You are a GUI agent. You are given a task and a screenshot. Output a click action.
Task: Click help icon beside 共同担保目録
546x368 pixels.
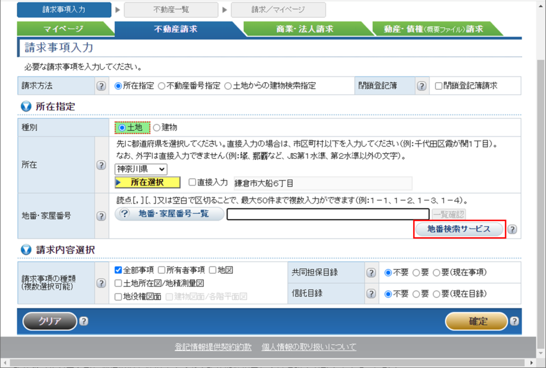[x=371, y=273]
